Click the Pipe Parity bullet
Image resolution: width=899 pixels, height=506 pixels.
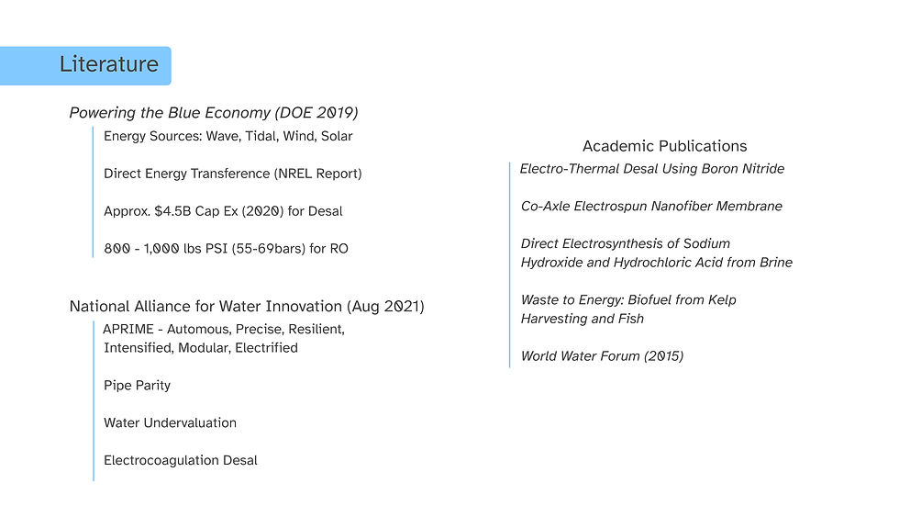pyautogui.click(x=137, y=386)
